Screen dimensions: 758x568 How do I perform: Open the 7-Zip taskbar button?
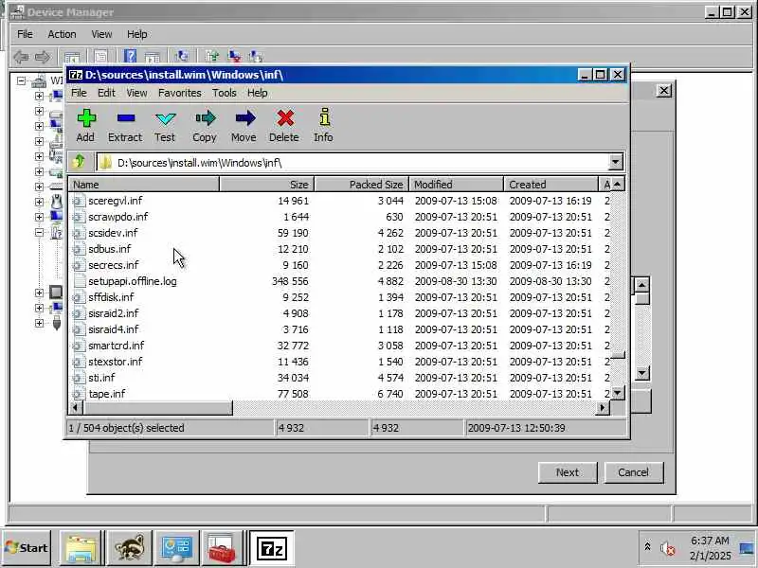pos(271,549)
